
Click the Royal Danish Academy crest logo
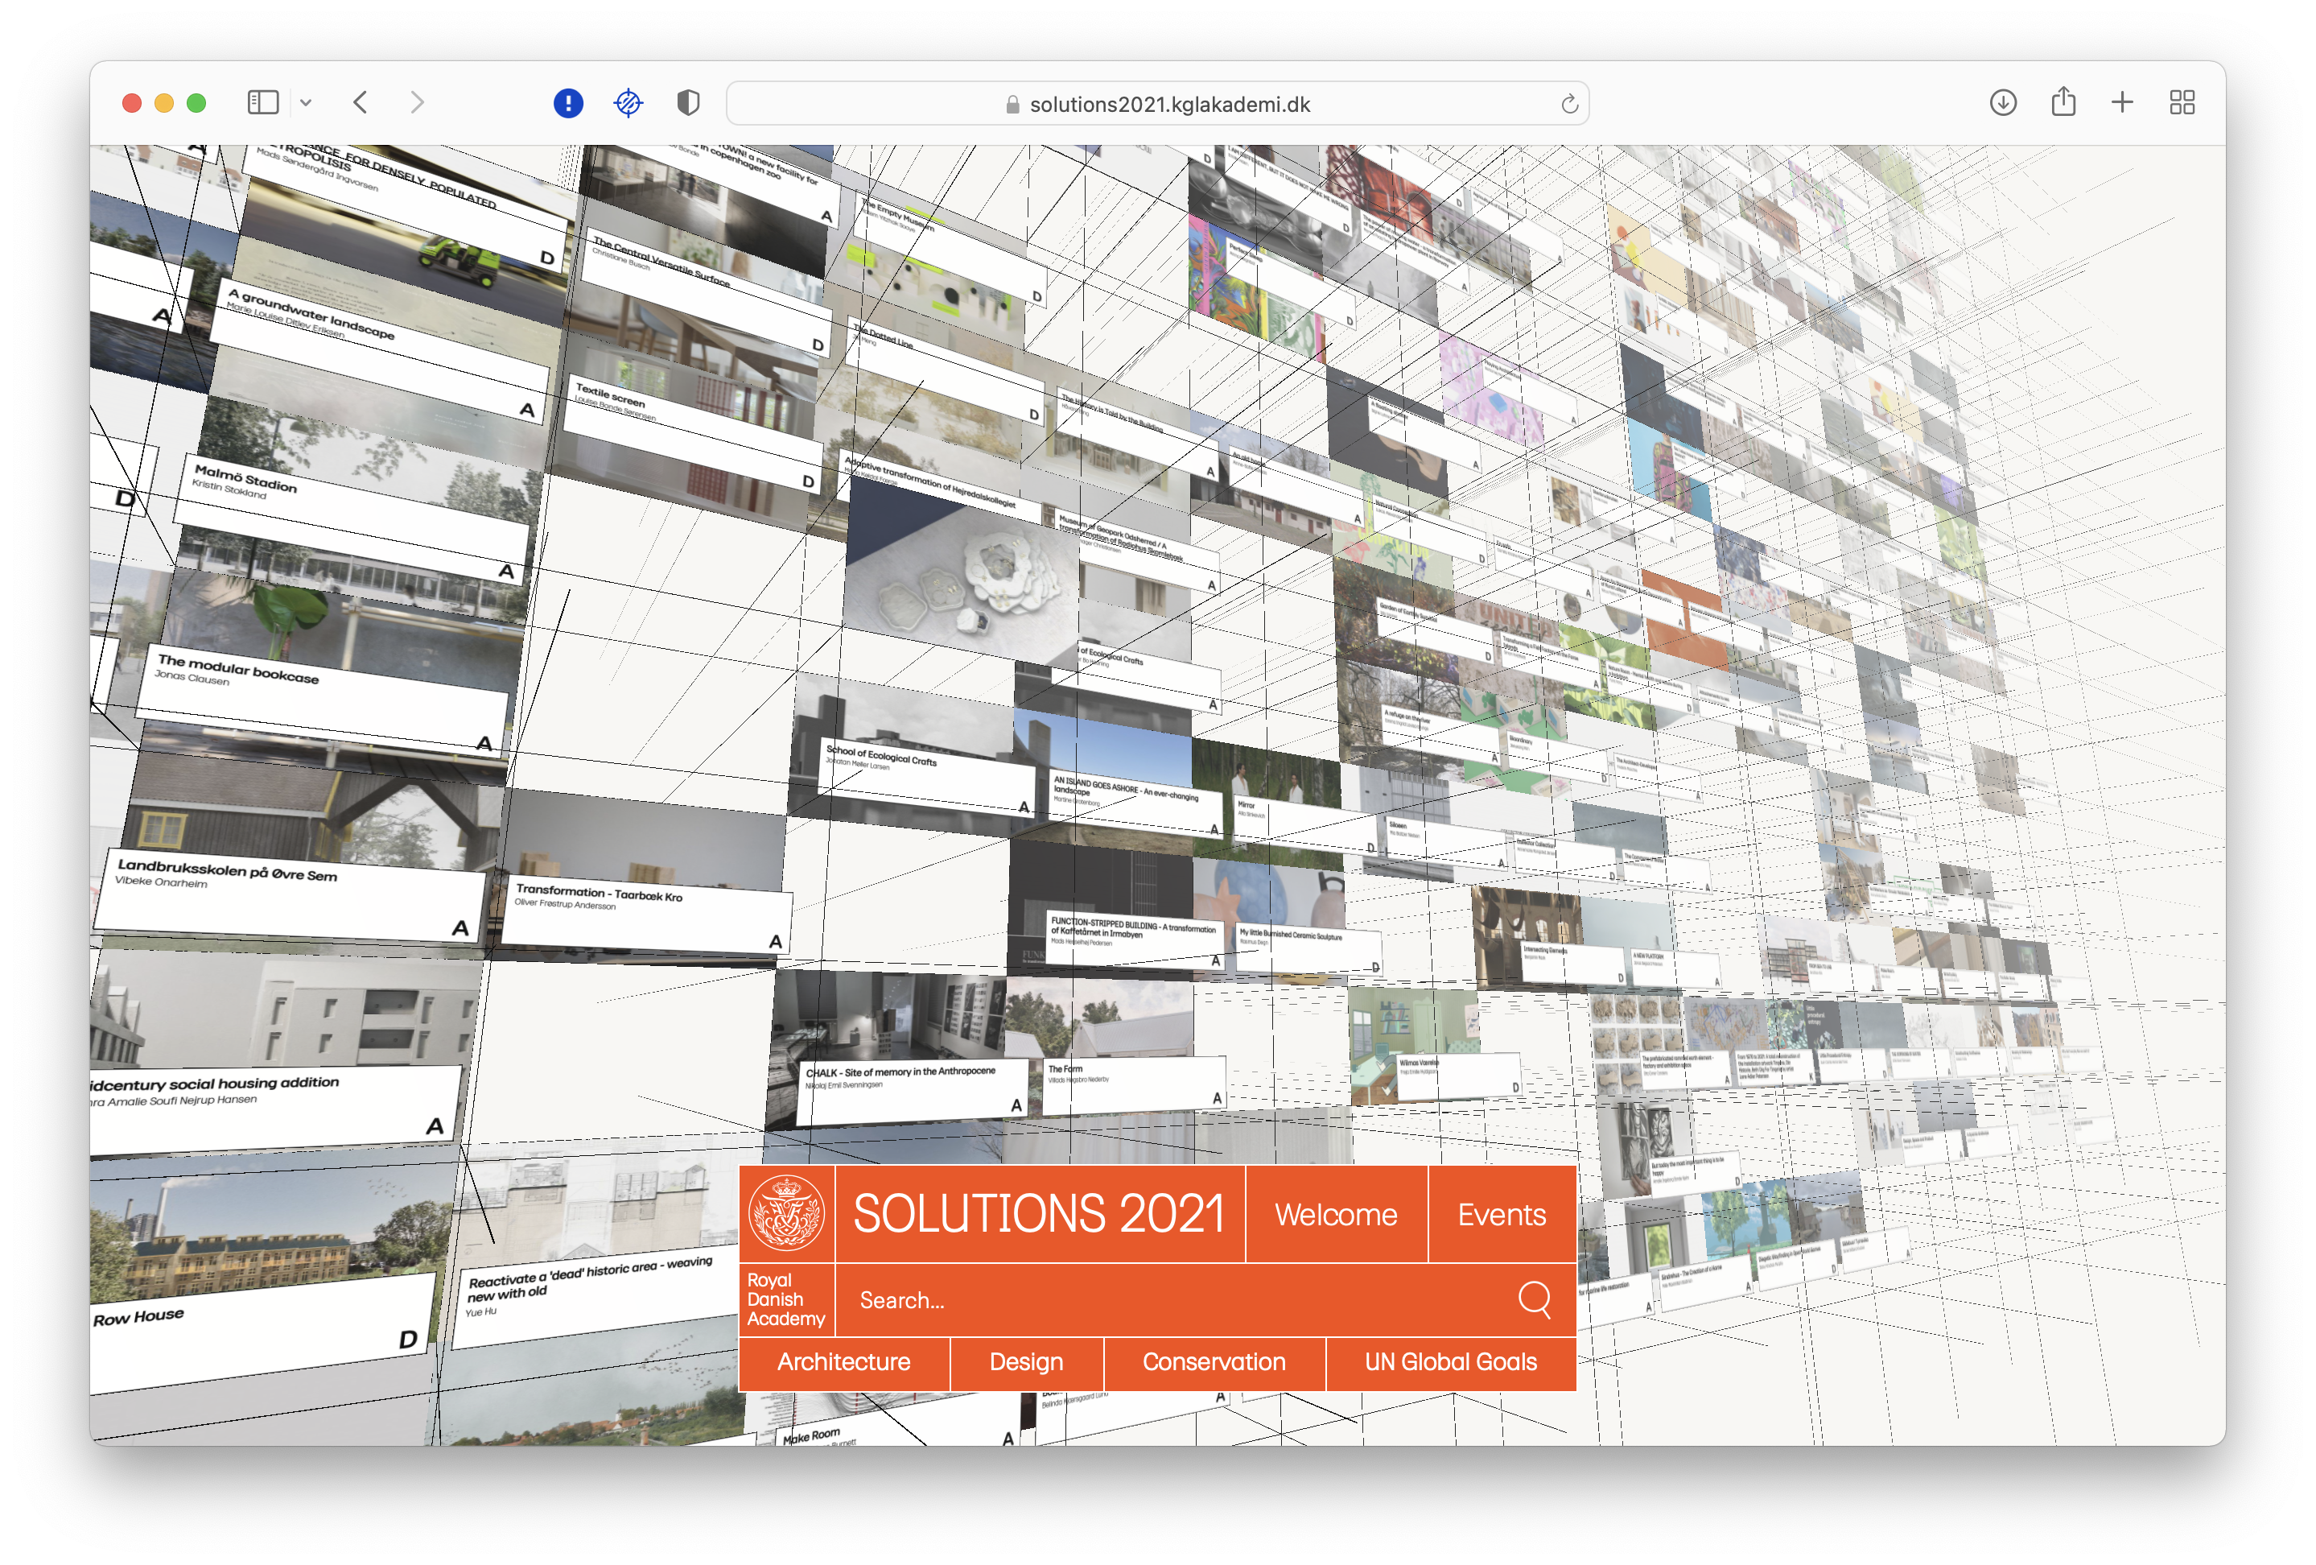pyautogui.click(x=786, y=1213)
